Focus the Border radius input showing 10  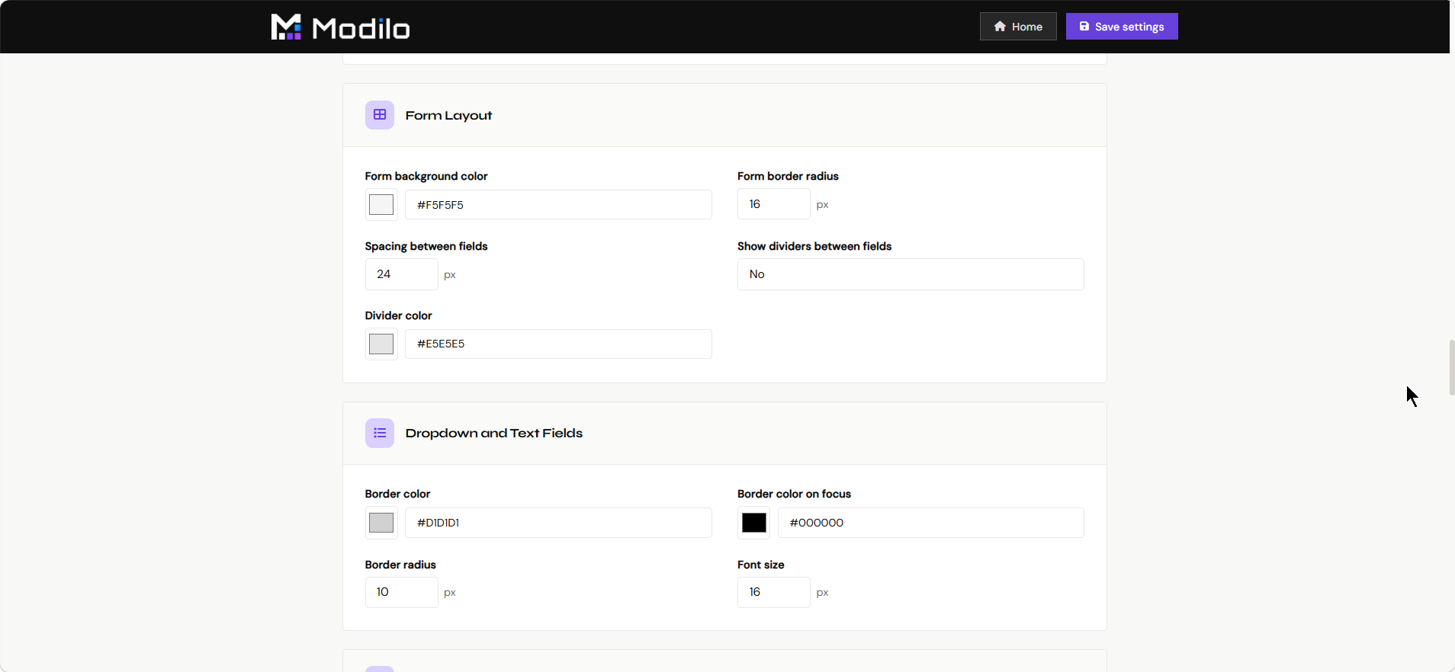click(x=401, y=592)
